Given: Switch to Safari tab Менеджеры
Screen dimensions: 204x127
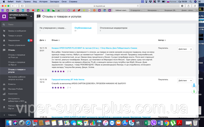Looking at the screenshot, I should pos(153,10).
